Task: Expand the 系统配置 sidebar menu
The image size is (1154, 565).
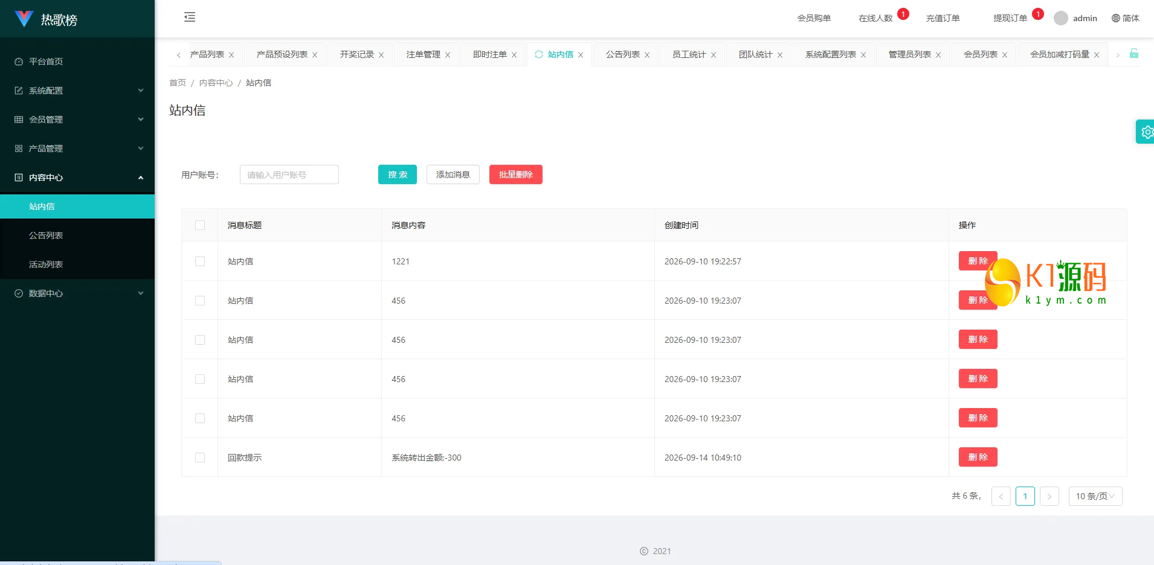Action: pyautogui.click(x=77, y=91)
